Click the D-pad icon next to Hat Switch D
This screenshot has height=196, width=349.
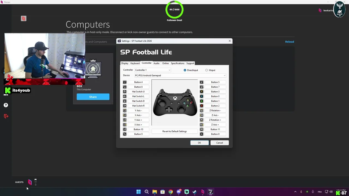pos(125,101)
